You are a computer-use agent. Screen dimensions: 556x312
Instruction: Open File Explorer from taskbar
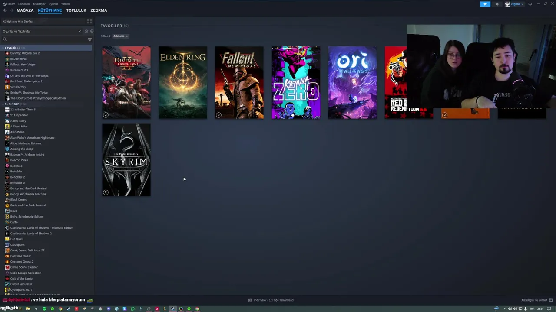tap(28, 309)
